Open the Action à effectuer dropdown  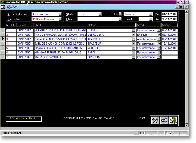60,14
